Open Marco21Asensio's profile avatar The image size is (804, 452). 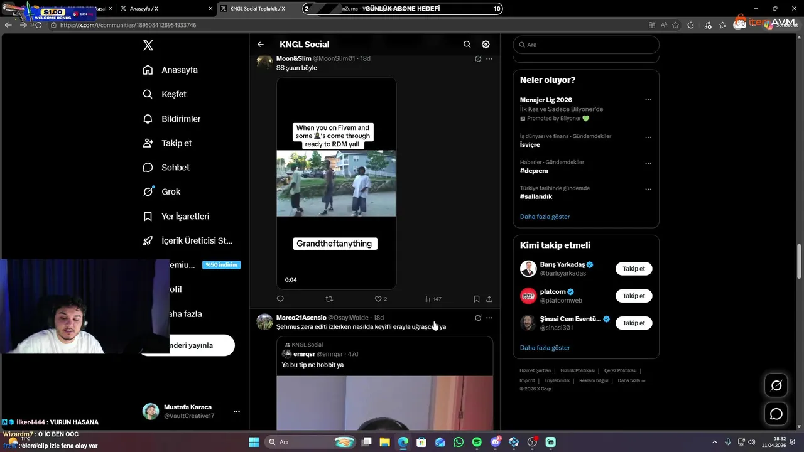(264, 321)
